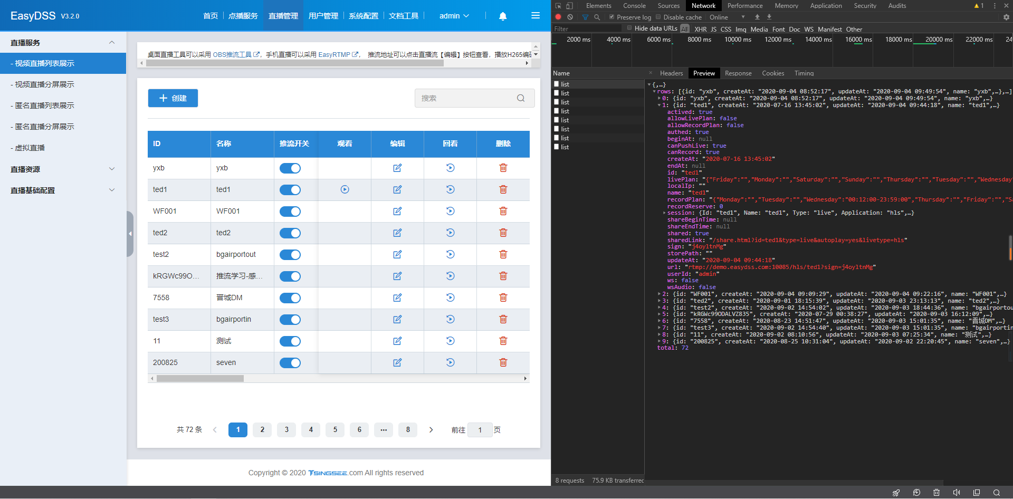
Task: Switch to the Console tab in DevTools
Action: click(634, 6)
